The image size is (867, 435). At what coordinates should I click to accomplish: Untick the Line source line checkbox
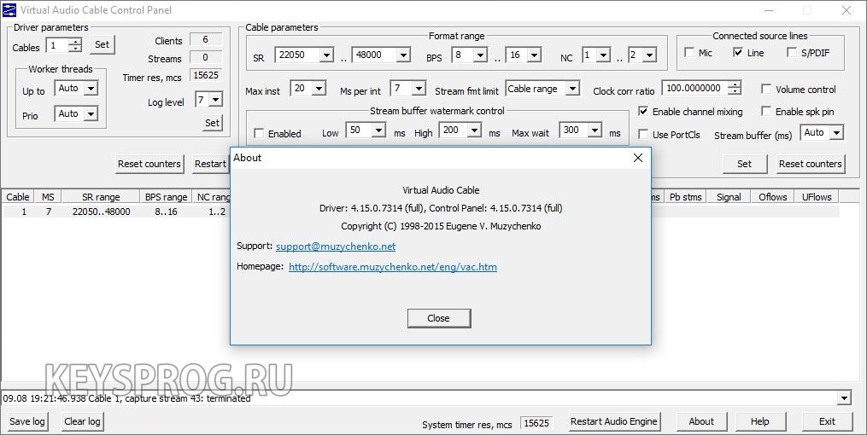tap(738, 52)
